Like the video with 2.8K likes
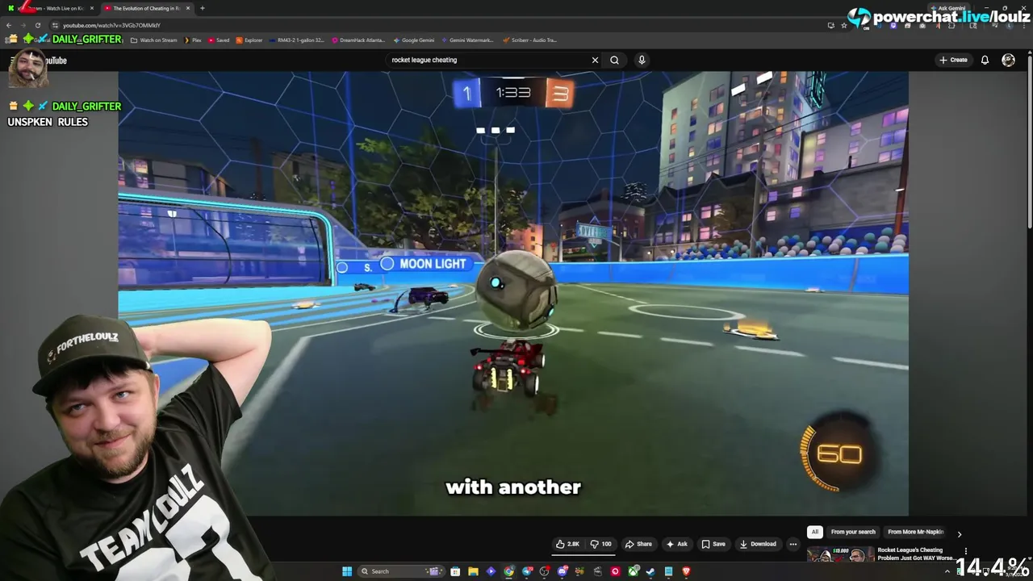The image size is (1033, 581). coord(568,544)
